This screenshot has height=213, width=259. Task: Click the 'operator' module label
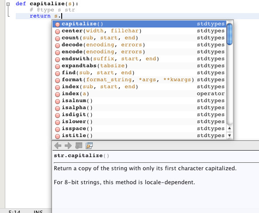[210, 94]
